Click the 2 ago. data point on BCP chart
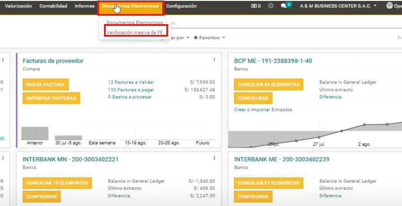Viewport: 402px width, 206px height. pos(364,125)
